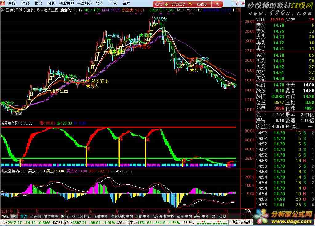Click the 买② price 14.63

(x=279, y=61)
